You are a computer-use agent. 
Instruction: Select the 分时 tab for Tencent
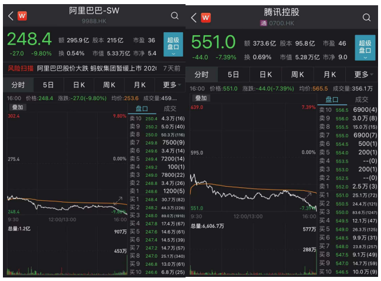coord(201,74)
